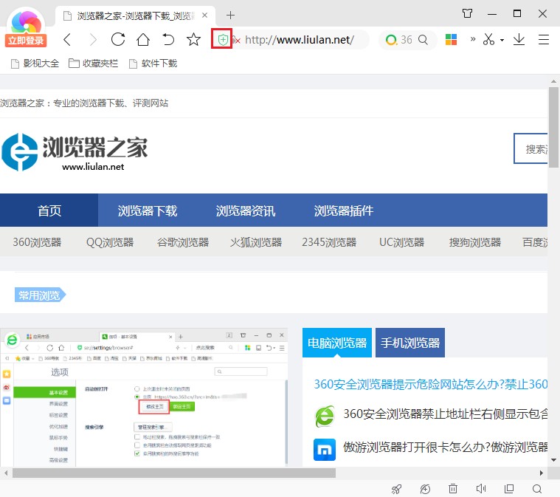Switch to the 电脑浏览器 tab
The image size is (560, 497).
pyautogui.click(x=336, y=343)
